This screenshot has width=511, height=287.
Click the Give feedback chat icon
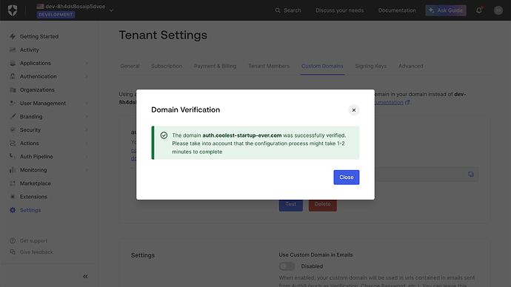point(13,251)
